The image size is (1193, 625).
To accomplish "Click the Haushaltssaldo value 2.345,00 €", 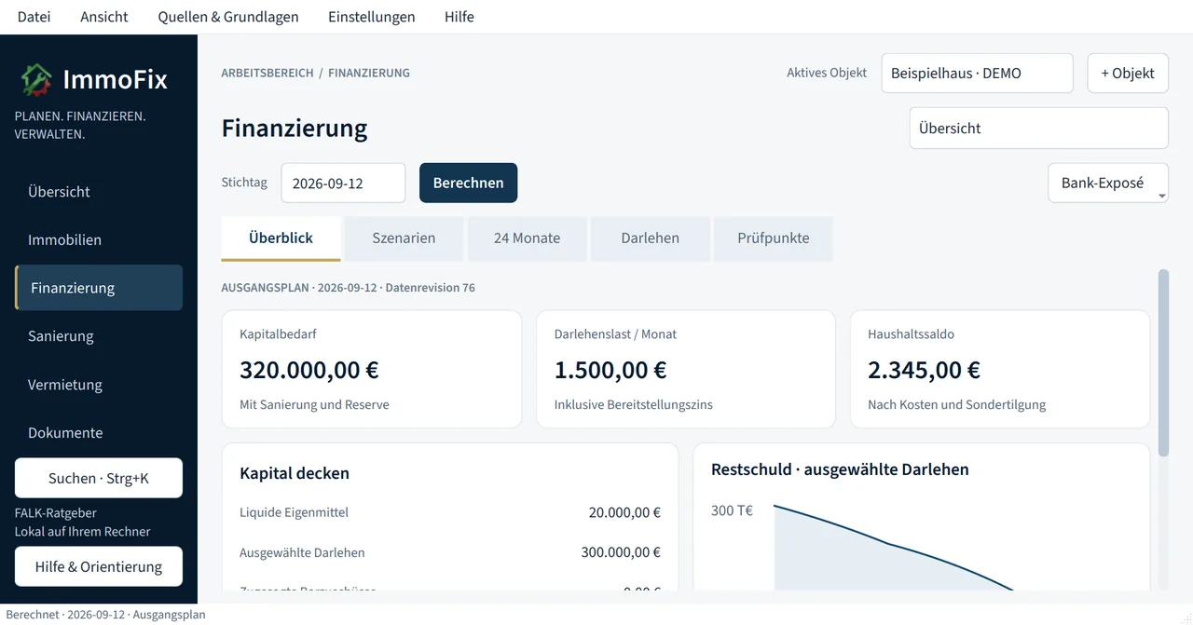I will click(924, 370).
